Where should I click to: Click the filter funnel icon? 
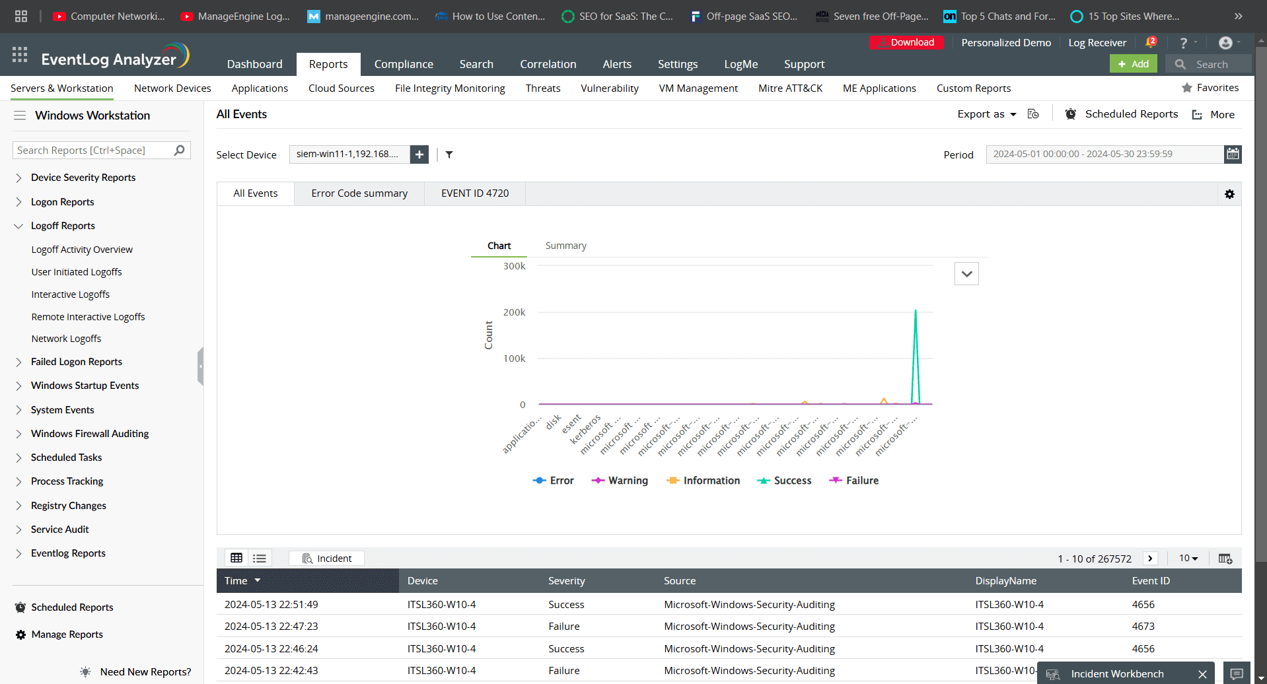(x=449, y=154)
